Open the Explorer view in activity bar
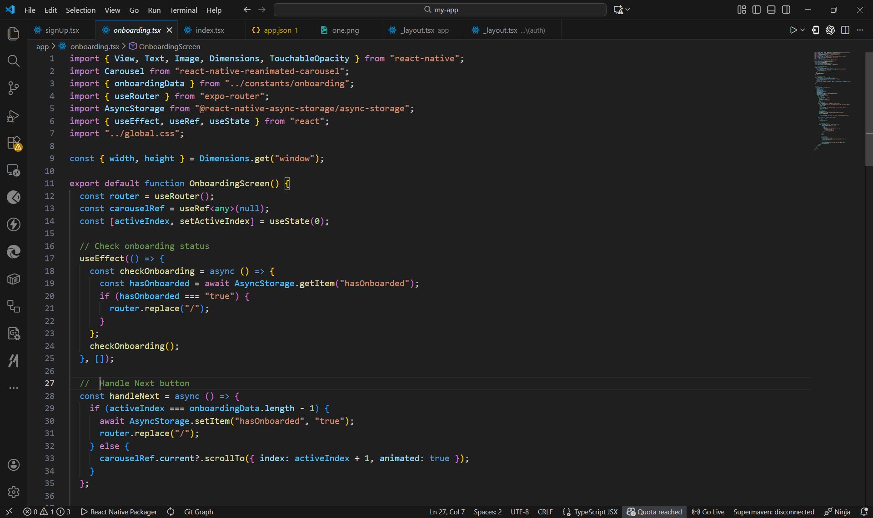Image resolution: width=873 pixels, height=518 pixels. coord(14,34)
